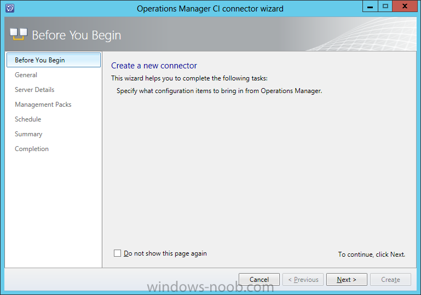The height and width of the screenshot is (295, 421).
Task: Check 'Do not show this page again'
Action: pos(117,253)
